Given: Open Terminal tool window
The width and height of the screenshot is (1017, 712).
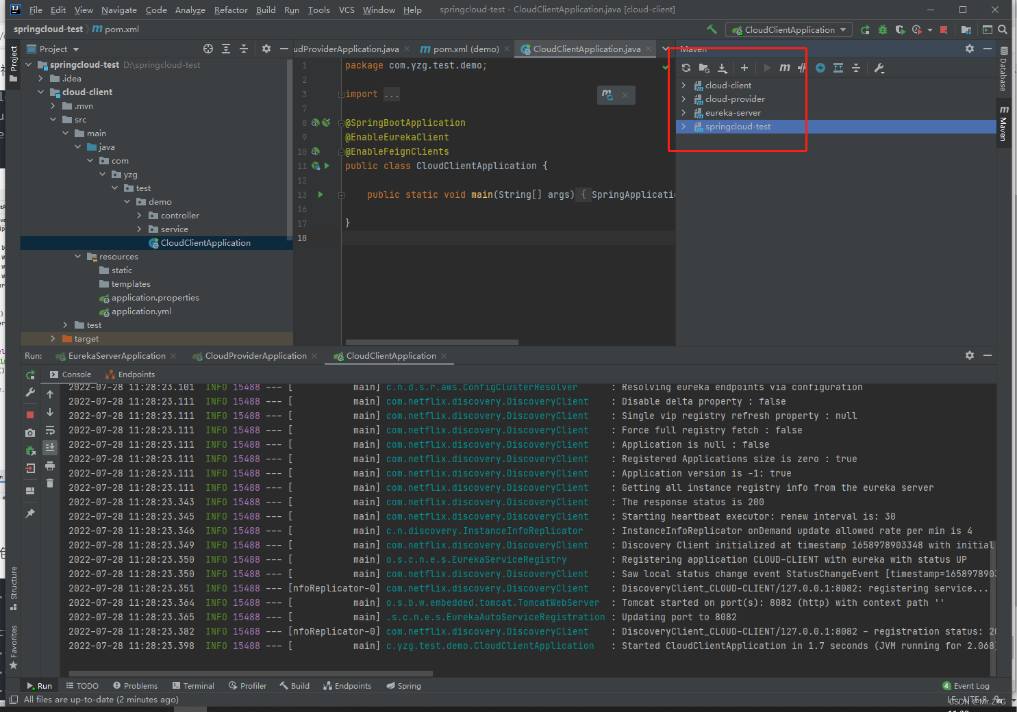Looking at the screenshot, I should (x=193, y=685).
